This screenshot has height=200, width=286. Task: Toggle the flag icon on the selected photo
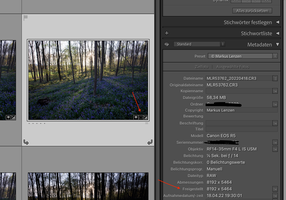coord(25,17)
